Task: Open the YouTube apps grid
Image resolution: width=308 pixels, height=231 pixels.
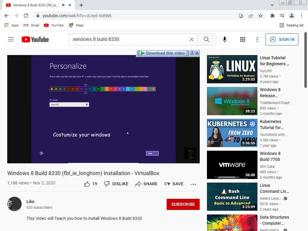Action: click(x=243, y=39)
